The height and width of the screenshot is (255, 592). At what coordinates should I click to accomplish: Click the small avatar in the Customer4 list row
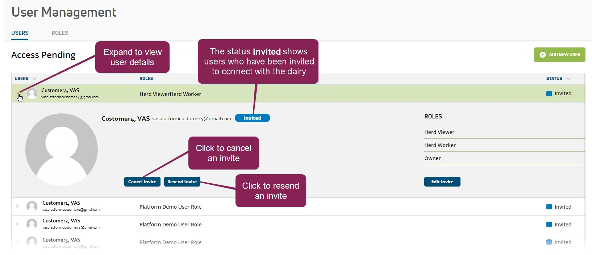pos(32,94)
